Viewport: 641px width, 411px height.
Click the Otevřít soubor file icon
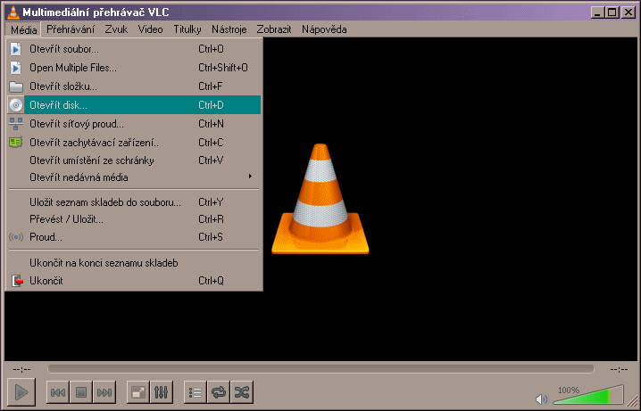[15, 49]
